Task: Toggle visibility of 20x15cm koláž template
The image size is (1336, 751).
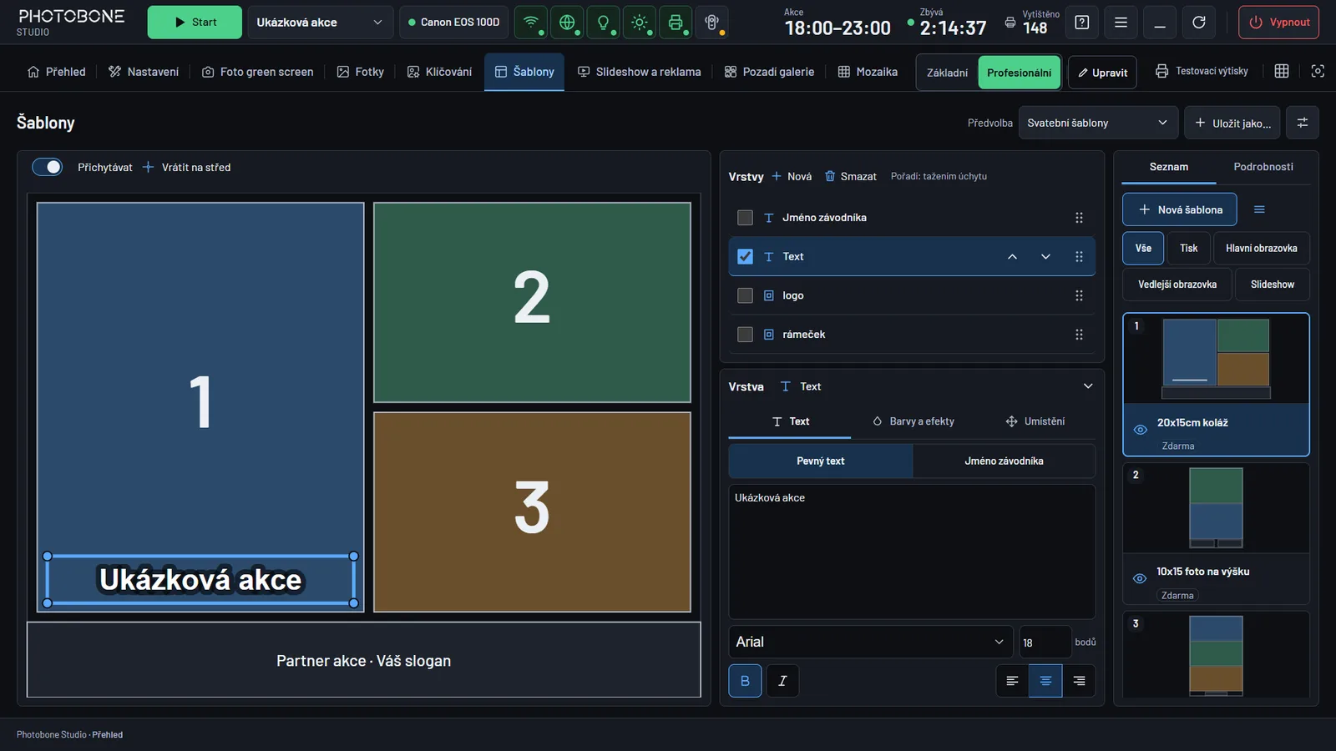Action: tap(1140, 430)
